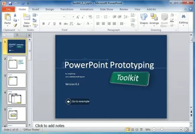Open the Change Case Aa dropdown
The height and width of the screenshot is (134, 195).
pyautogui.click(x=79, y=23)
